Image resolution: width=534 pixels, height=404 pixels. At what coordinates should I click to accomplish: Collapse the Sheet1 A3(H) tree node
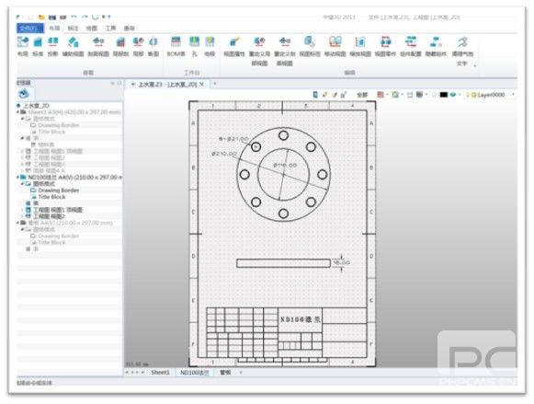pos(18,112)
